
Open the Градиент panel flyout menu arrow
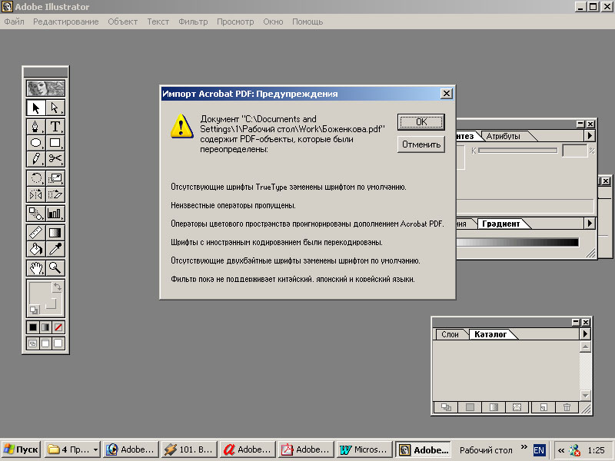590,224
